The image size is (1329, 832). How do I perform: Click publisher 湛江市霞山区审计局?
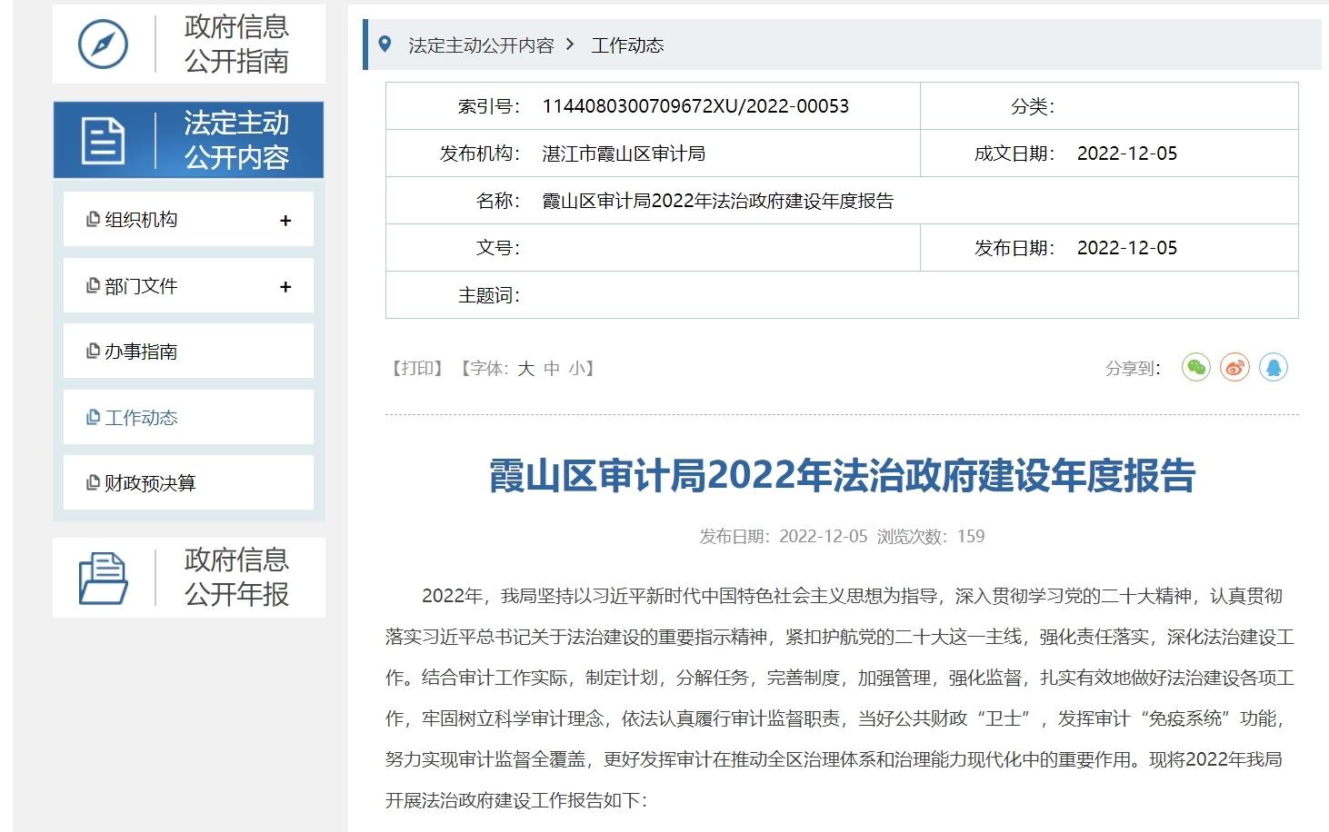[x=624, y=154]
